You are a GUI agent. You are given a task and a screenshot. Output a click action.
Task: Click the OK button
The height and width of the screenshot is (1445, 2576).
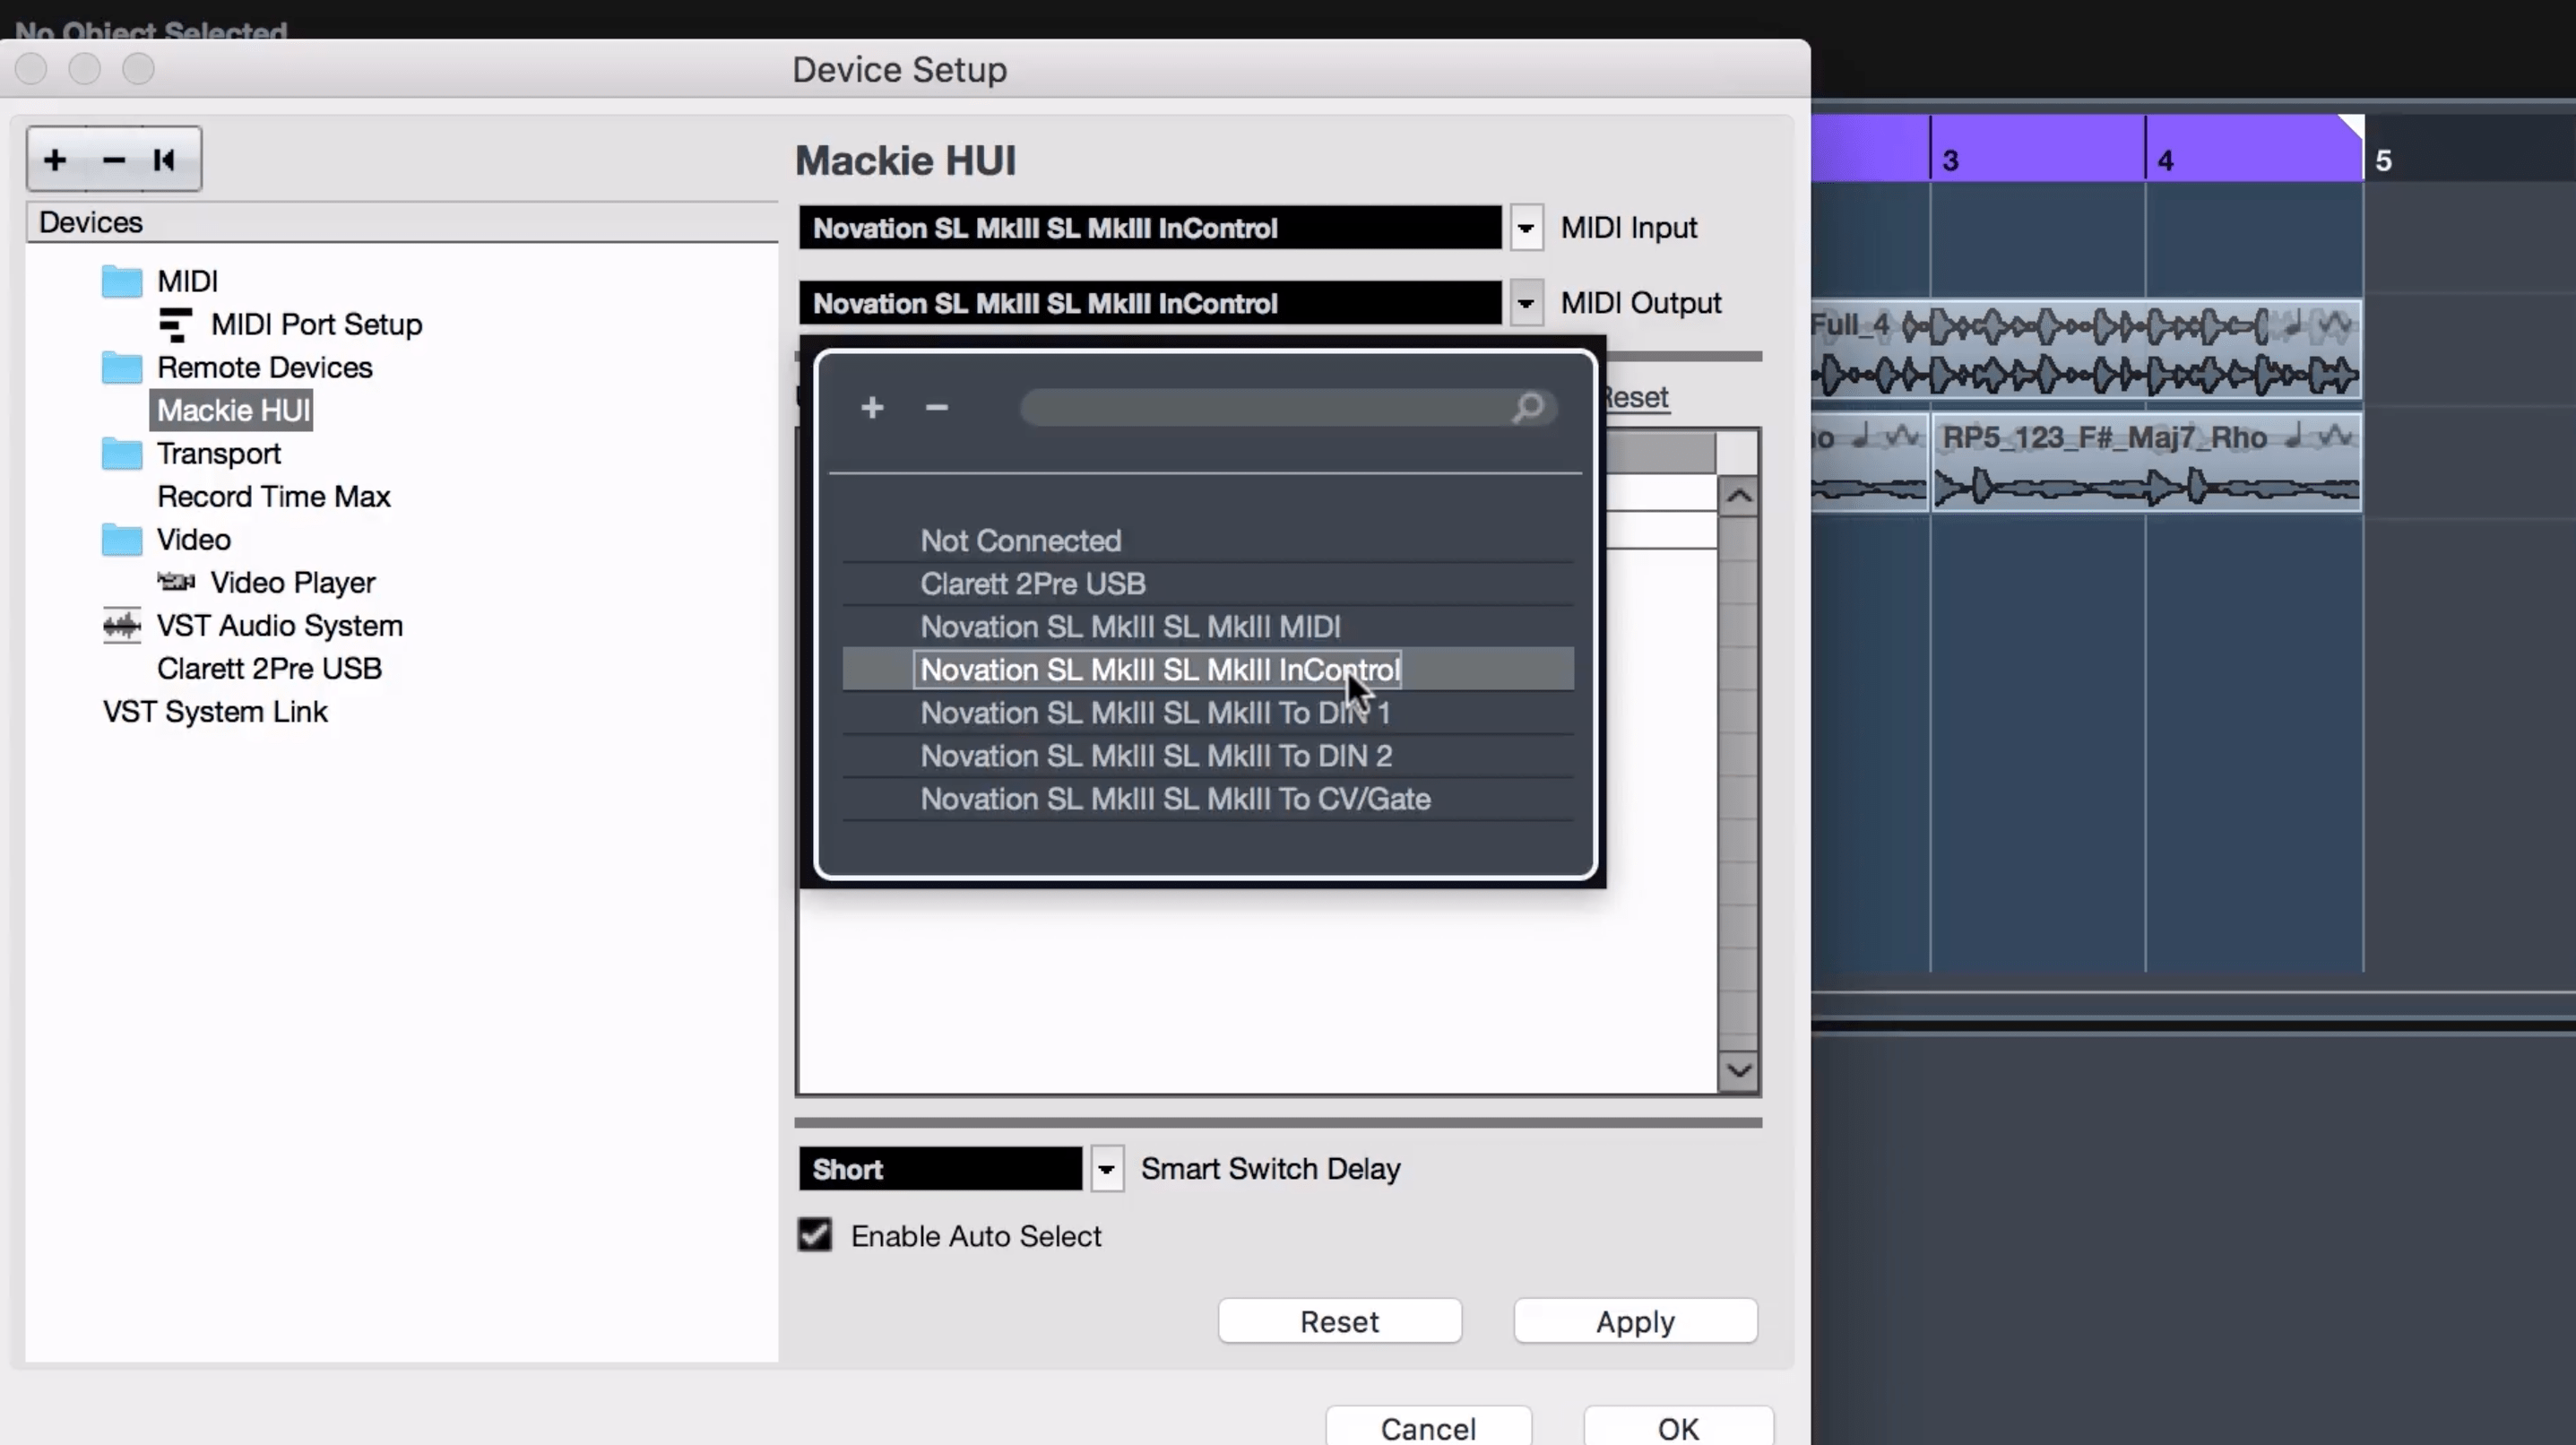(1678, 1427)
